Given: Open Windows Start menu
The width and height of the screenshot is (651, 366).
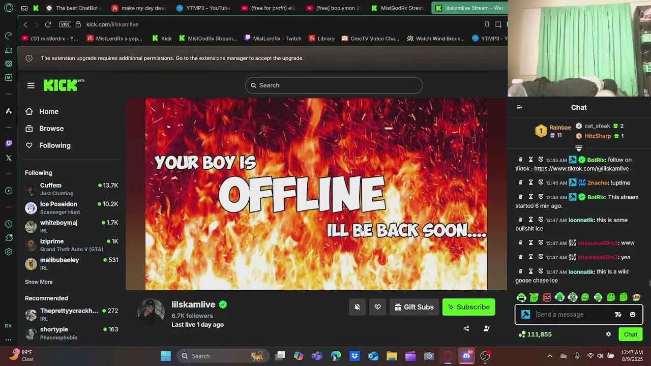Looking at the screenshot, I should tap(166, 356).
